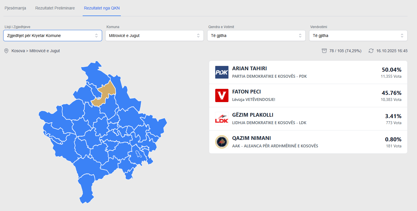Click the Kosova > Mitrovicë e Jugut breadcrumb
The width and height of the screenshot is (417, 211).
coord(36,51)
